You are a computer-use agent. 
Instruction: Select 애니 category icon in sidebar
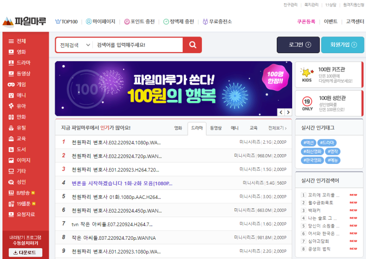click(11, 96)
